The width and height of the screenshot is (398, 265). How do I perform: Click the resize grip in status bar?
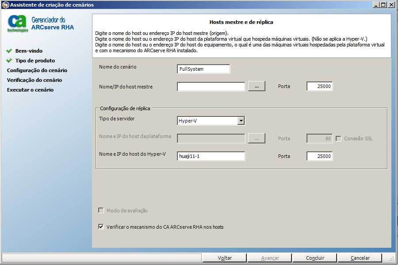tap(392, 259)
